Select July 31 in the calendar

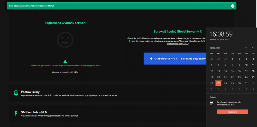[x=246, y=83]
